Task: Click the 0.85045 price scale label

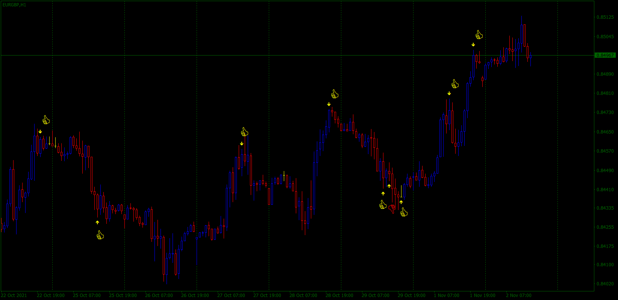Action: click(605, 37)
